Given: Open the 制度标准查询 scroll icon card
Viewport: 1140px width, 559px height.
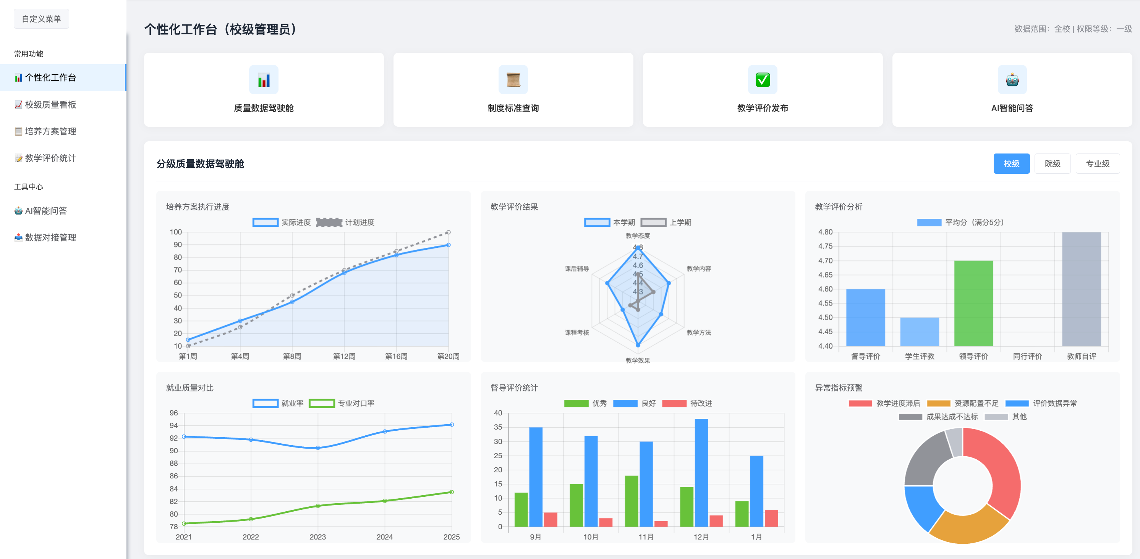Looking at the screenshot, I should pyautogui.click(x=513, y=90).
